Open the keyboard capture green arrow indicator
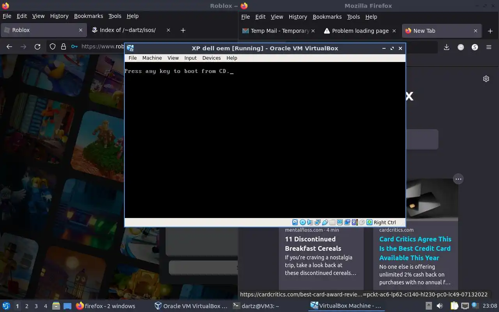This screenshot has width=499, height=312. point(369,222)
